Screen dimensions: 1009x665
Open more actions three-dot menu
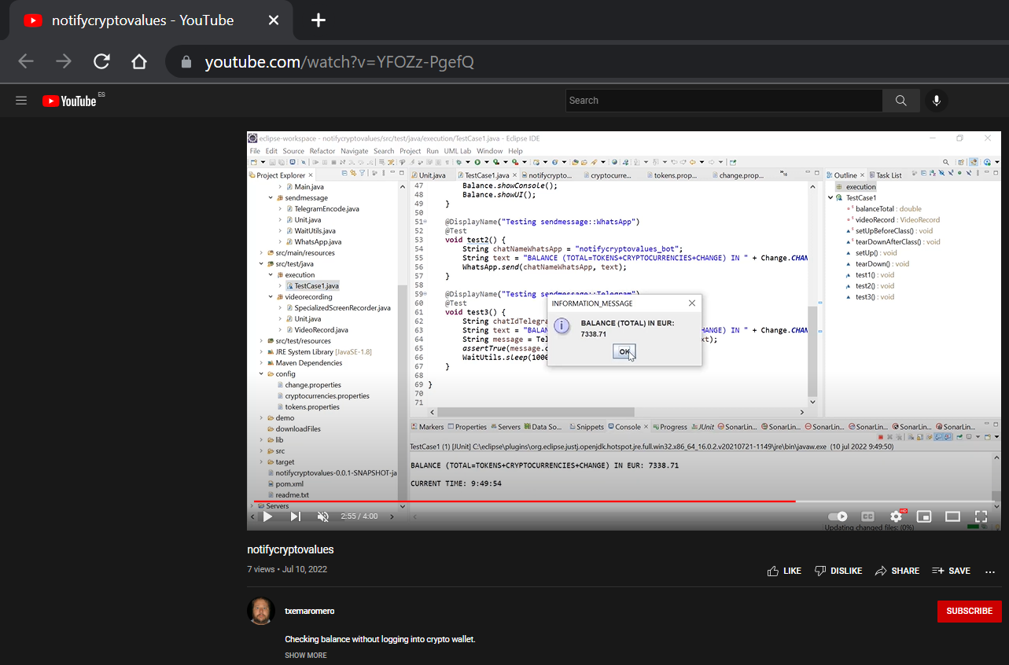[990, 571]
